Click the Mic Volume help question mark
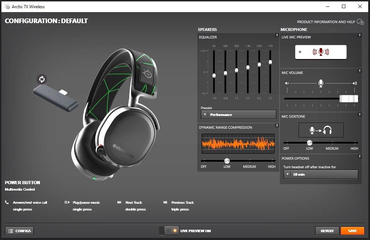 (x=359, y=71)
